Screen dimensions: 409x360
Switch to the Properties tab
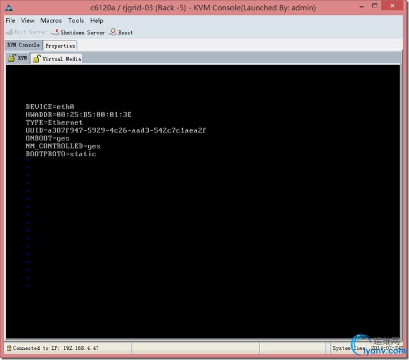[x=60, y=46]
